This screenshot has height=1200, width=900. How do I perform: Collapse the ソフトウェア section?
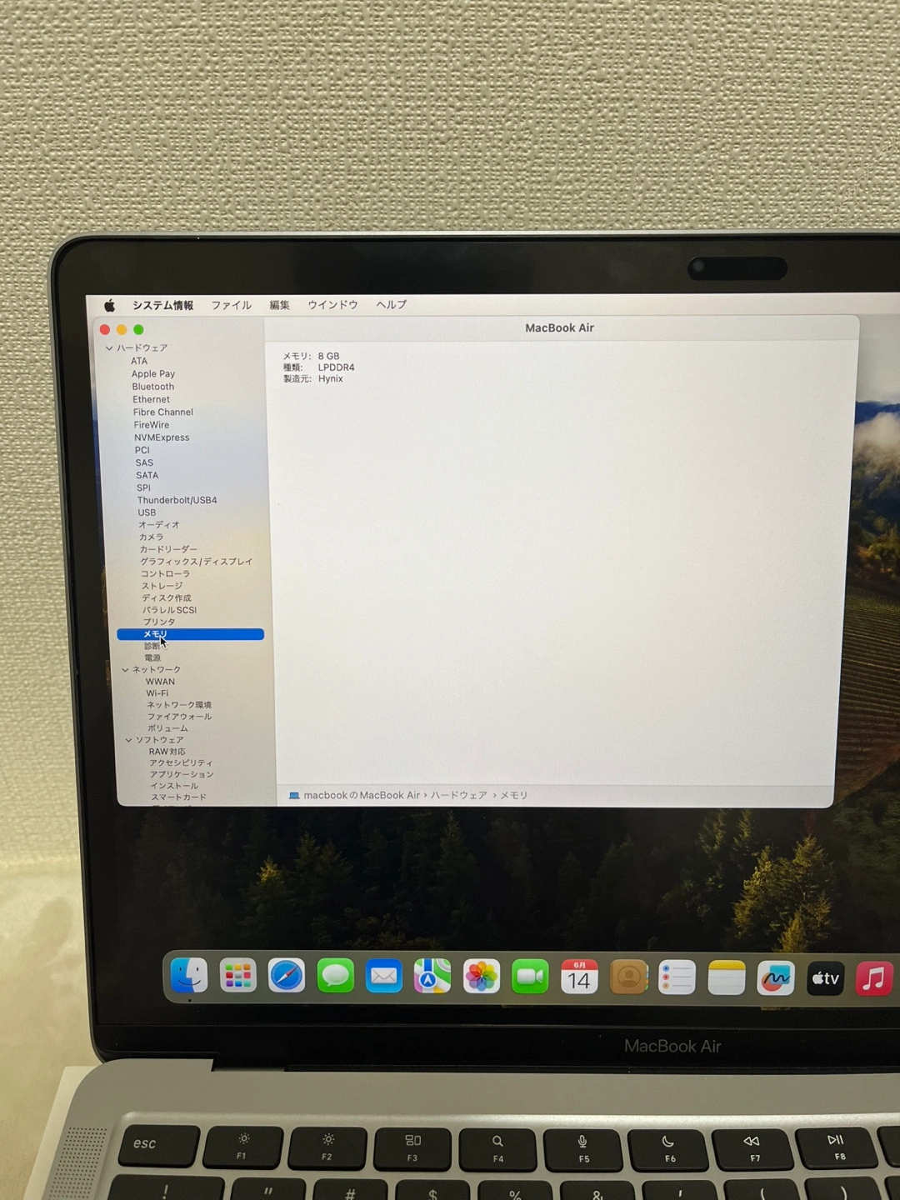[128, 739]
